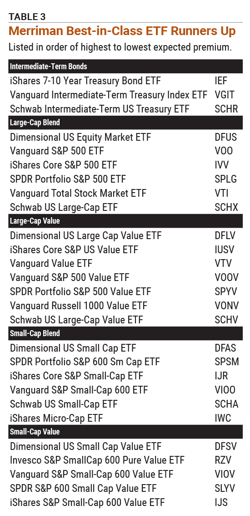Select the SCHR ticker
The width and height of the screenshot is (250, 516).
coord(226,109)
